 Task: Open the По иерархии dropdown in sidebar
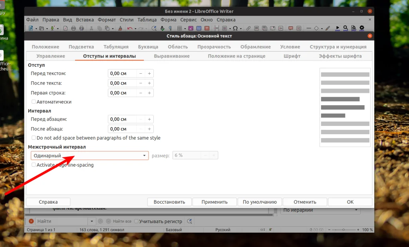click(x=320, y=210)
